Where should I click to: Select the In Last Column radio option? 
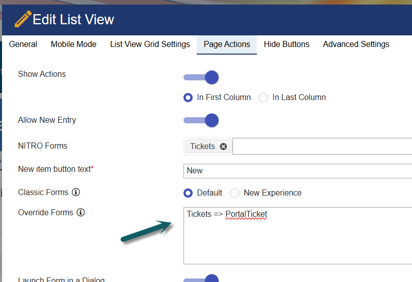click(263, 98)
